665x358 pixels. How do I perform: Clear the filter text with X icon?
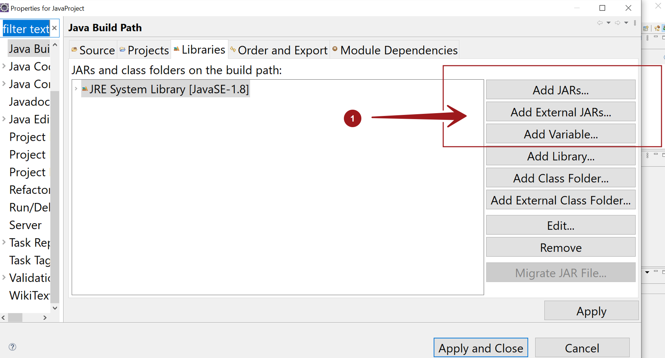pyautogui.click(x=55, y=28)
